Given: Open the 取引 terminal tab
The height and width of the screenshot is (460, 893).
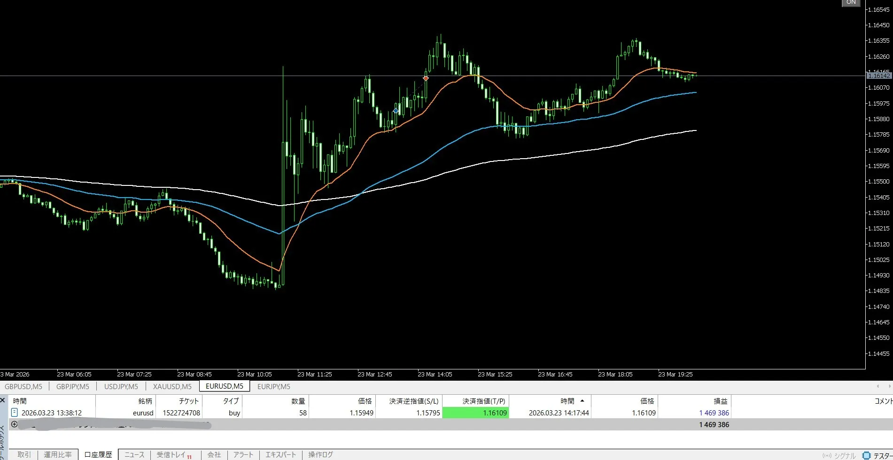Looking at the screenshot, I should click(x=24, y=454).
